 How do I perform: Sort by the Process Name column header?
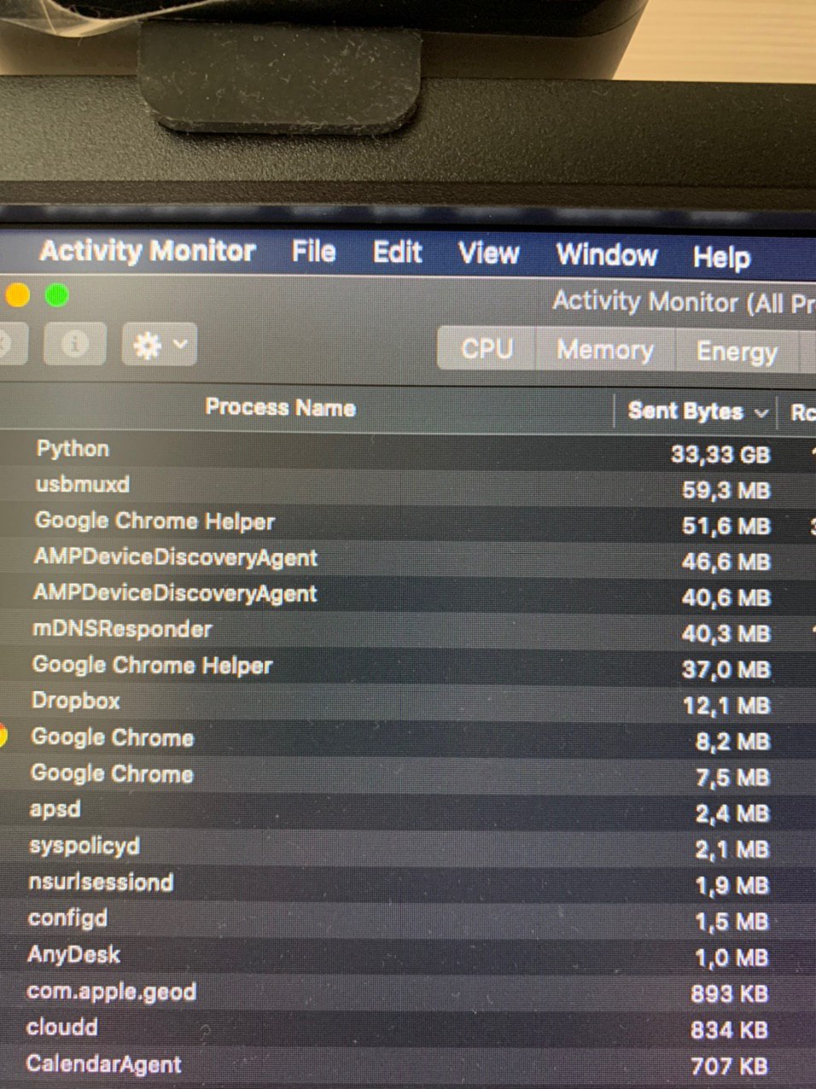pyautogui.click(x=280, y=408)
